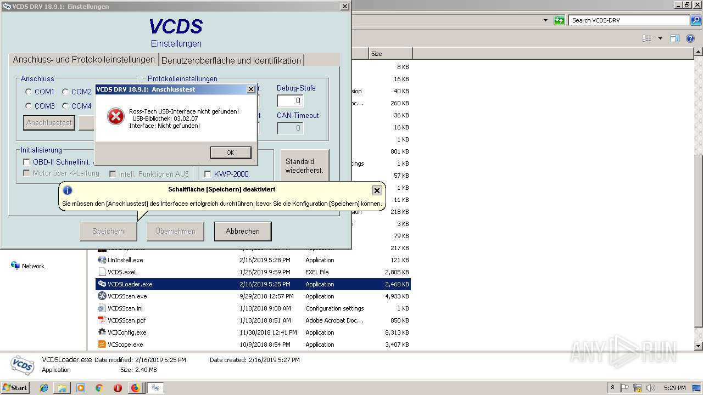Viewport: 703px width, 395px height.
Task: Click the Abbrechen button
Action: (243, 232)
